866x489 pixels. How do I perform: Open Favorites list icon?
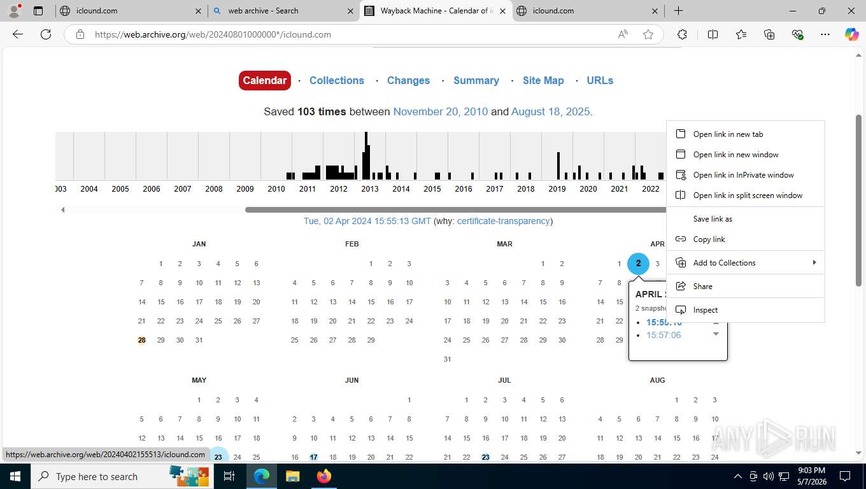click(741, 34)
